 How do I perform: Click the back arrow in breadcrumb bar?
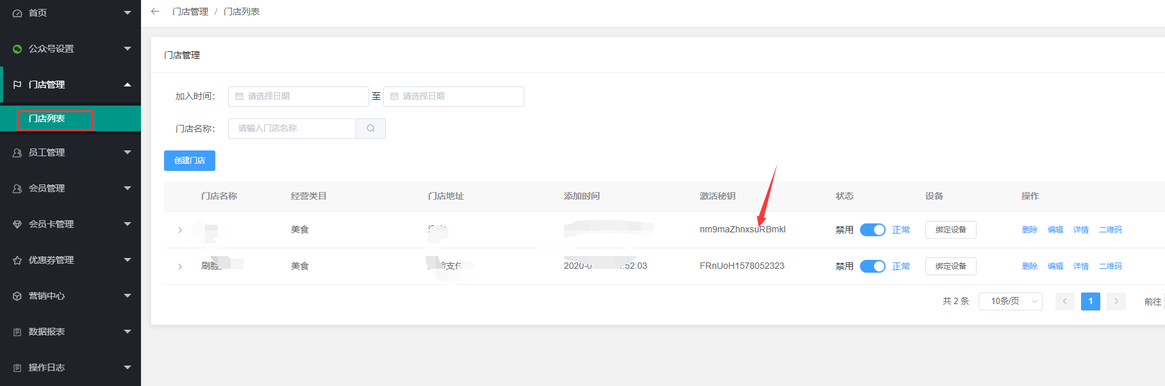[x=155, y=12]
